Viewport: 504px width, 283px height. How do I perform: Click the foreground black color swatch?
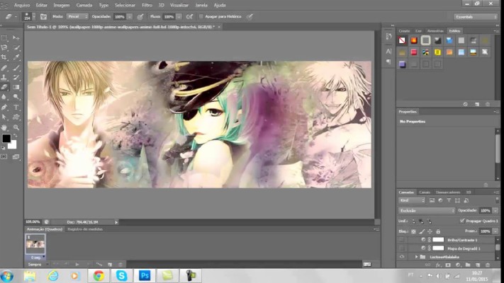tap(6, 139)
